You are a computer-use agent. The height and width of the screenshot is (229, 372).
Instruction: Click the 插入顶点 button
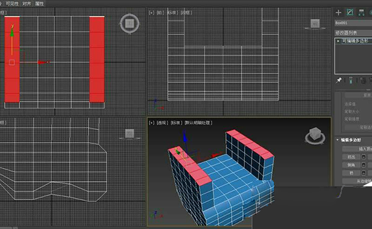coord(357,149)
